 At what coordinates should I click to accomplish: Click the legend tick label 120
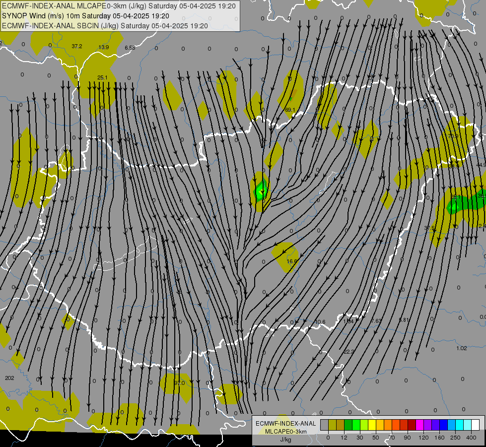[x=423, y=438]
